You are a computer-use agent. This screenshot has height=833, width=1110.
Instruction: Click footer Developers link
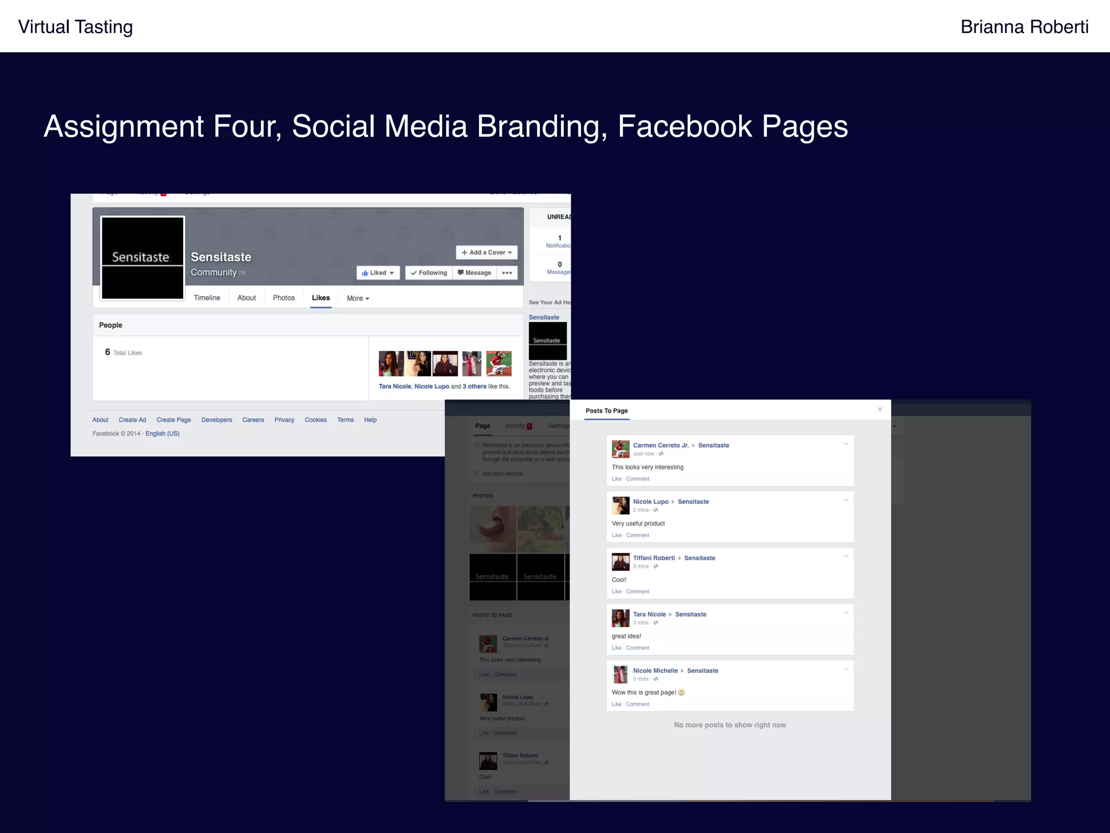[216, 420]
